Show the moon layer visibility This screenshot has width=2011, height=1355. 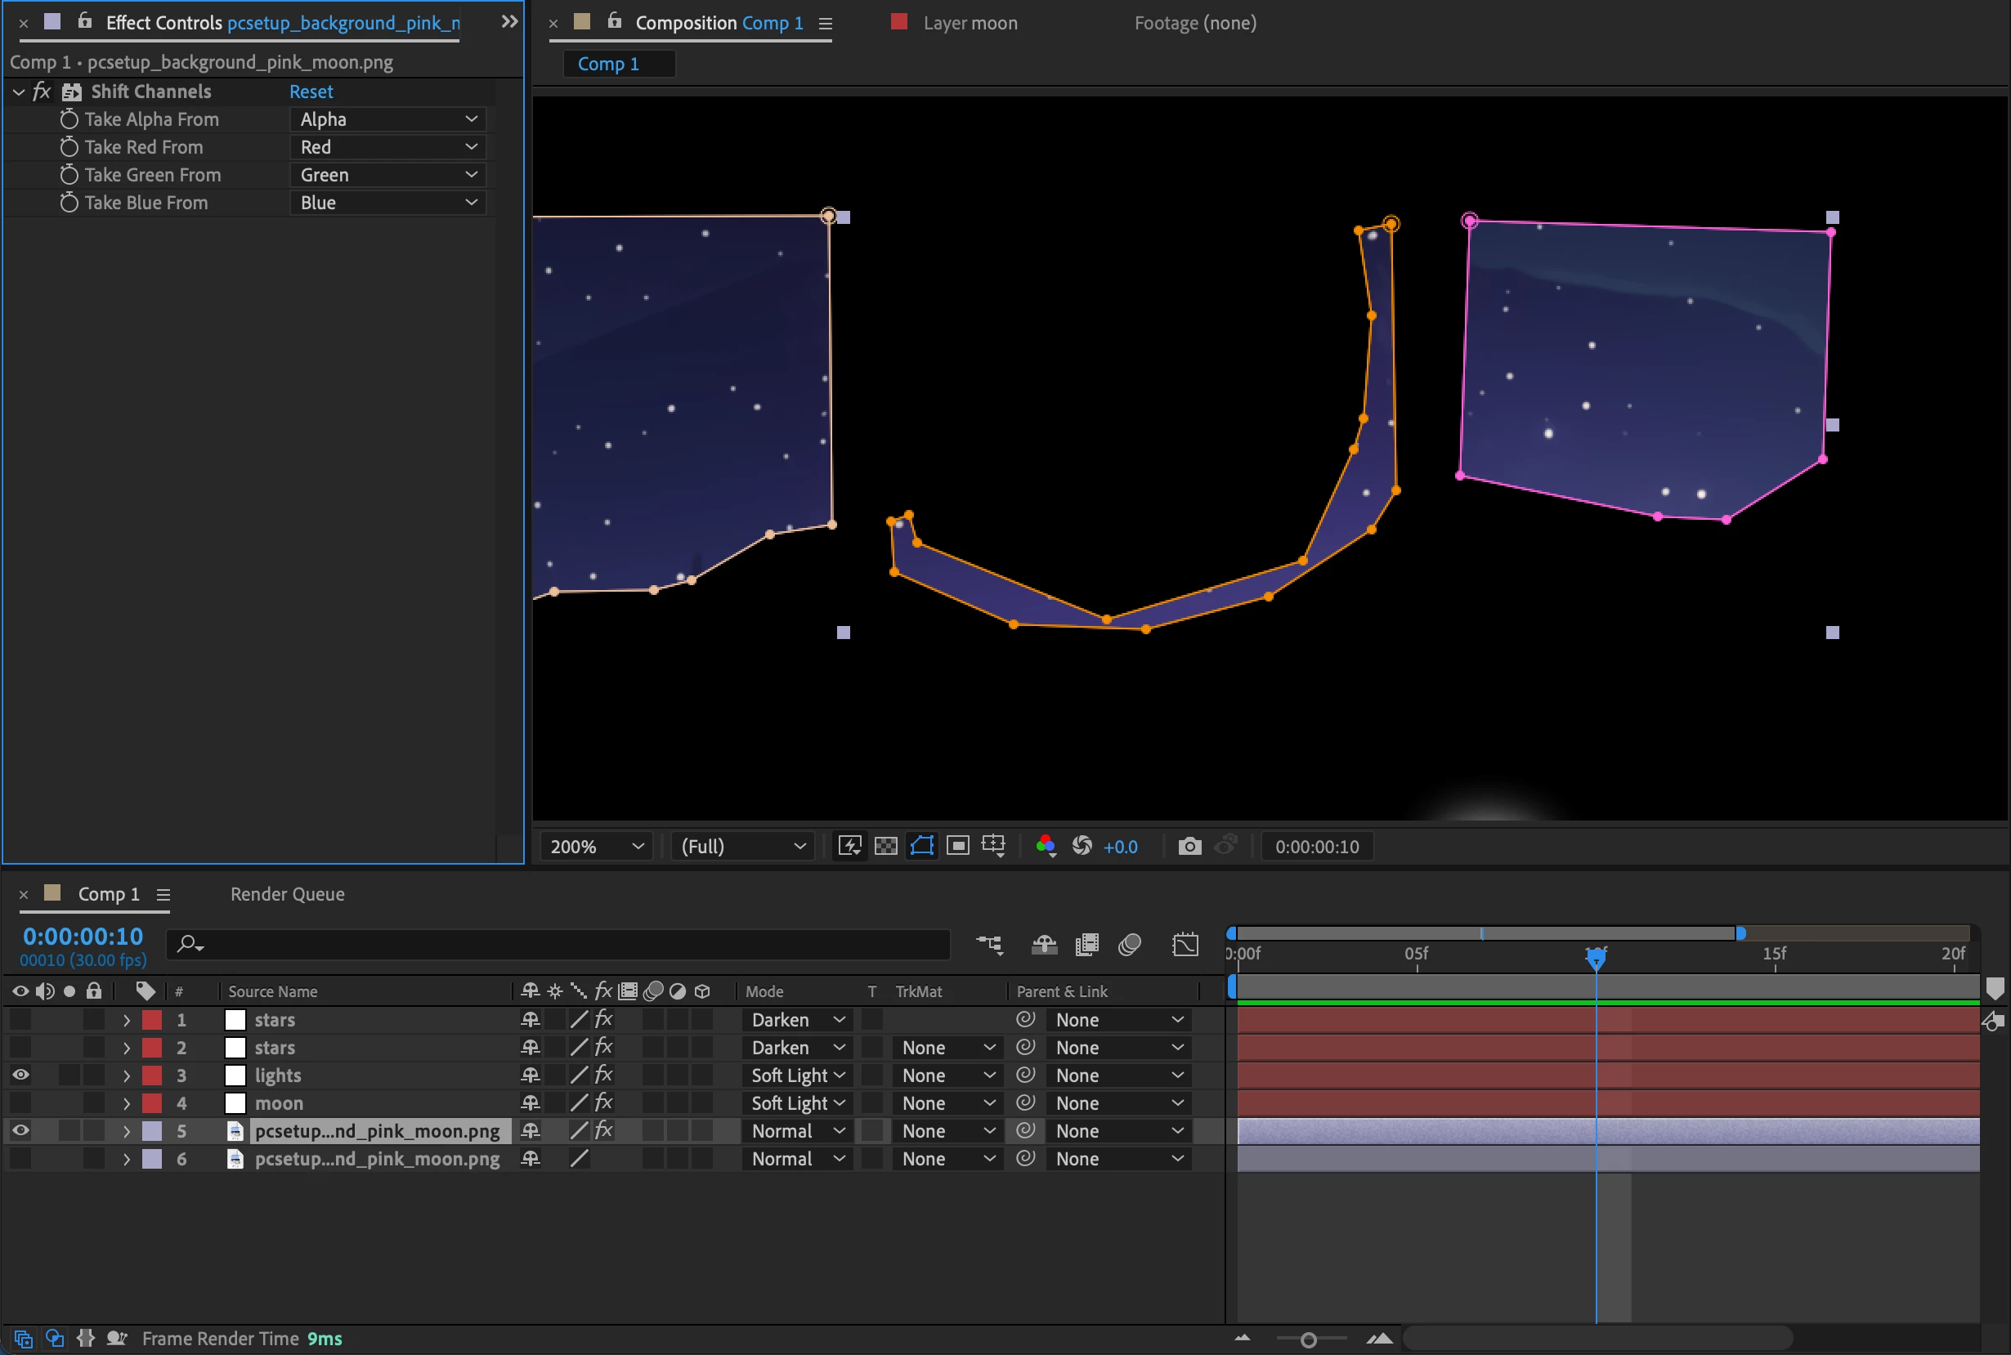20,1102
